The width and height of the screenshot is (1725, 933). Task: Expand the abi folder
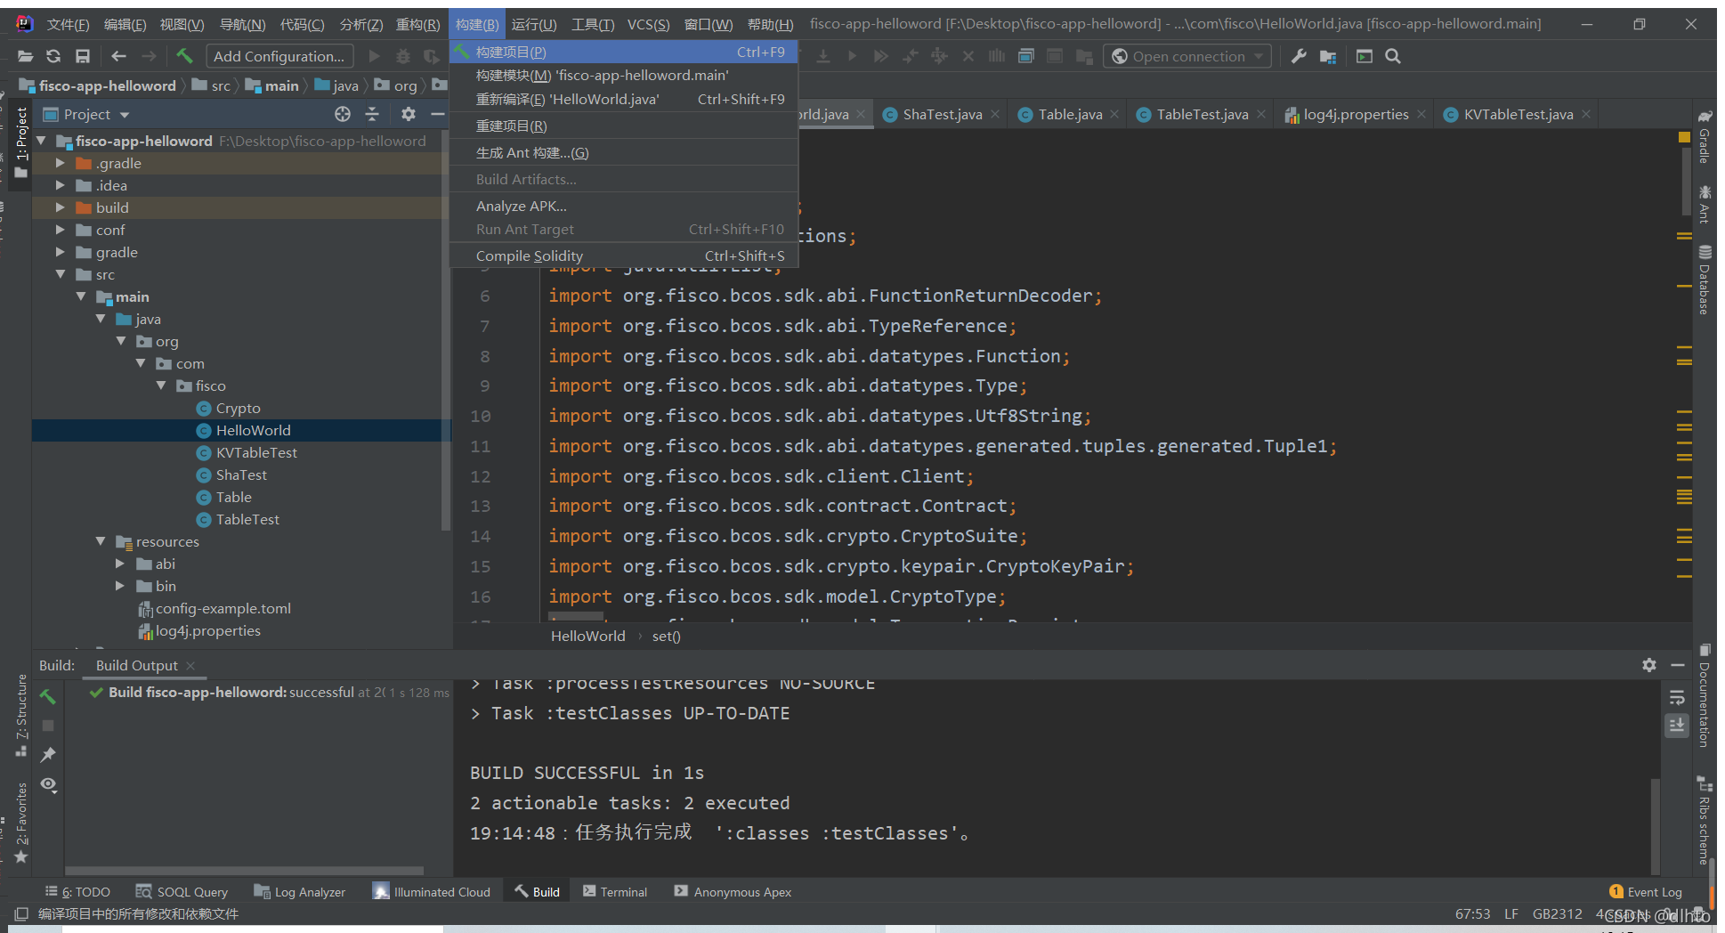pos(120,564)
